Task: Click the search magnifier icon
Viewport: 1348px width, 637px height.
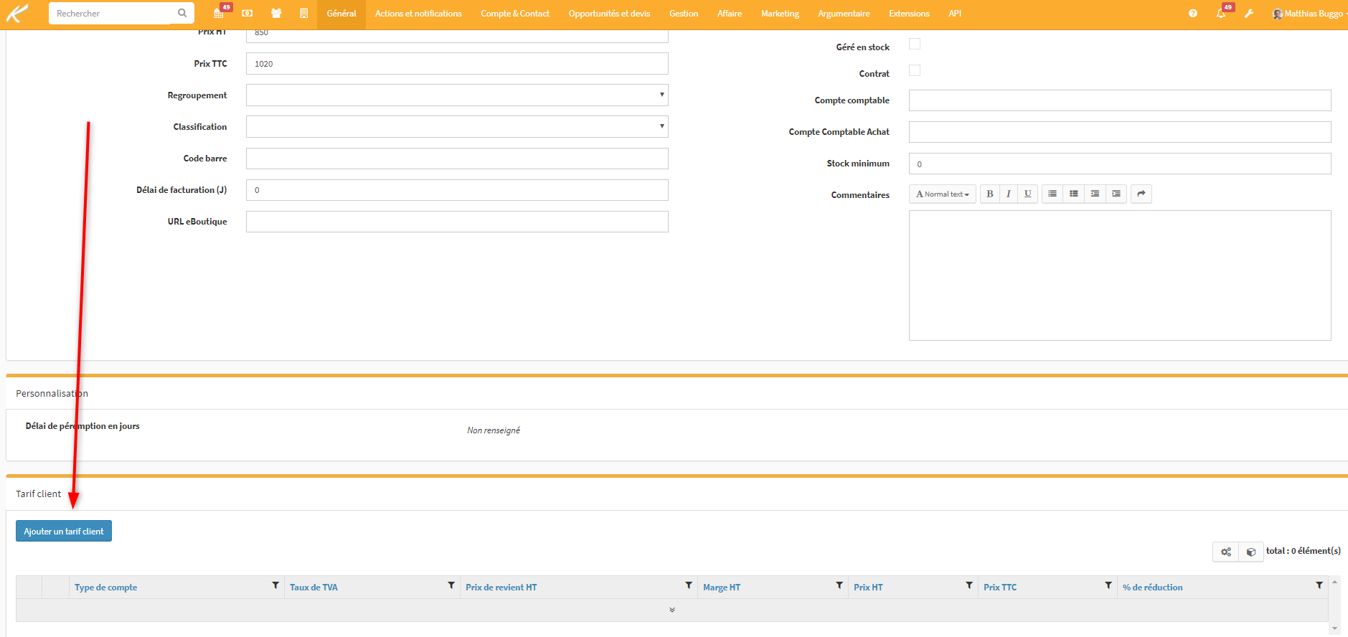Action: coord(182,13)
